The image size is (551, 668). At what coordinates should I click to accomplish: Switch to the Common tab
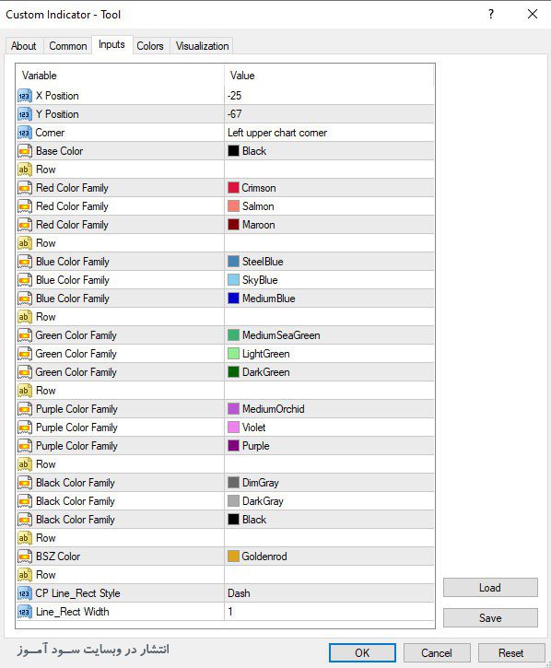[68, 45]
